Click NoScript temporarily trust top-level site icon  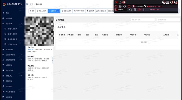tap(171, 2)
